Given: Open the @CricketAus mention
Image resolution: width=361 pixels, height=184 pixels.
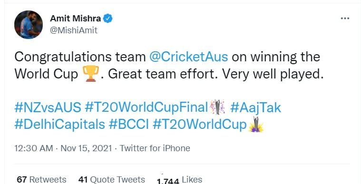Looking at the screenshot, I should click(x=189, y=57).
